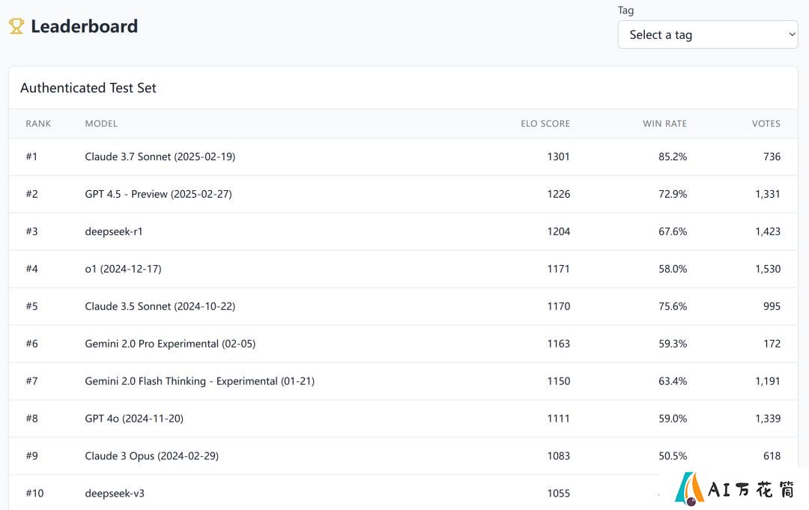Click the Elo score 1226
The height and width of the screenshot is (510, 809).
[558, 194]
